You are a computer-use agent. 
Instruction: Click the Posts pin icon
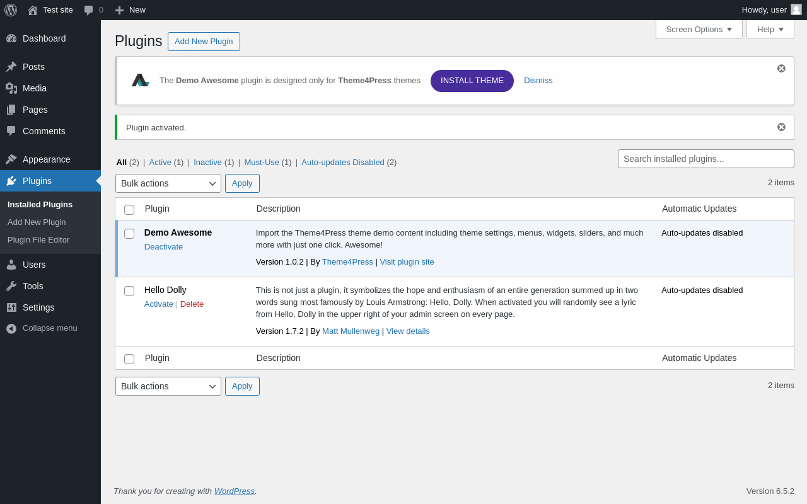click(11, 67)
